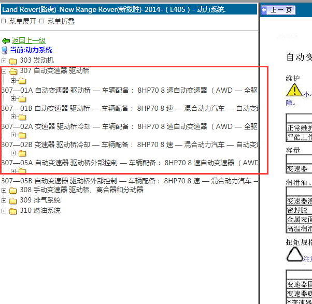Screen dimensions: 312x304
Task: Collapse the 307 自动变速器 驱动桥 node
Action: coord(4,71)
